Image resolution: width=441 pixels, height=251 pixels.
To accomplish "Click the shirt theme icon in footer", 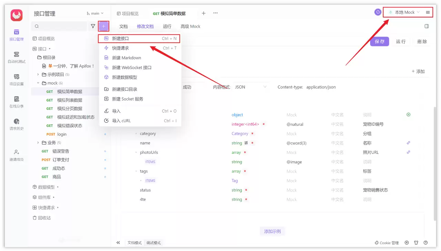I will click(x=416, y=242).
